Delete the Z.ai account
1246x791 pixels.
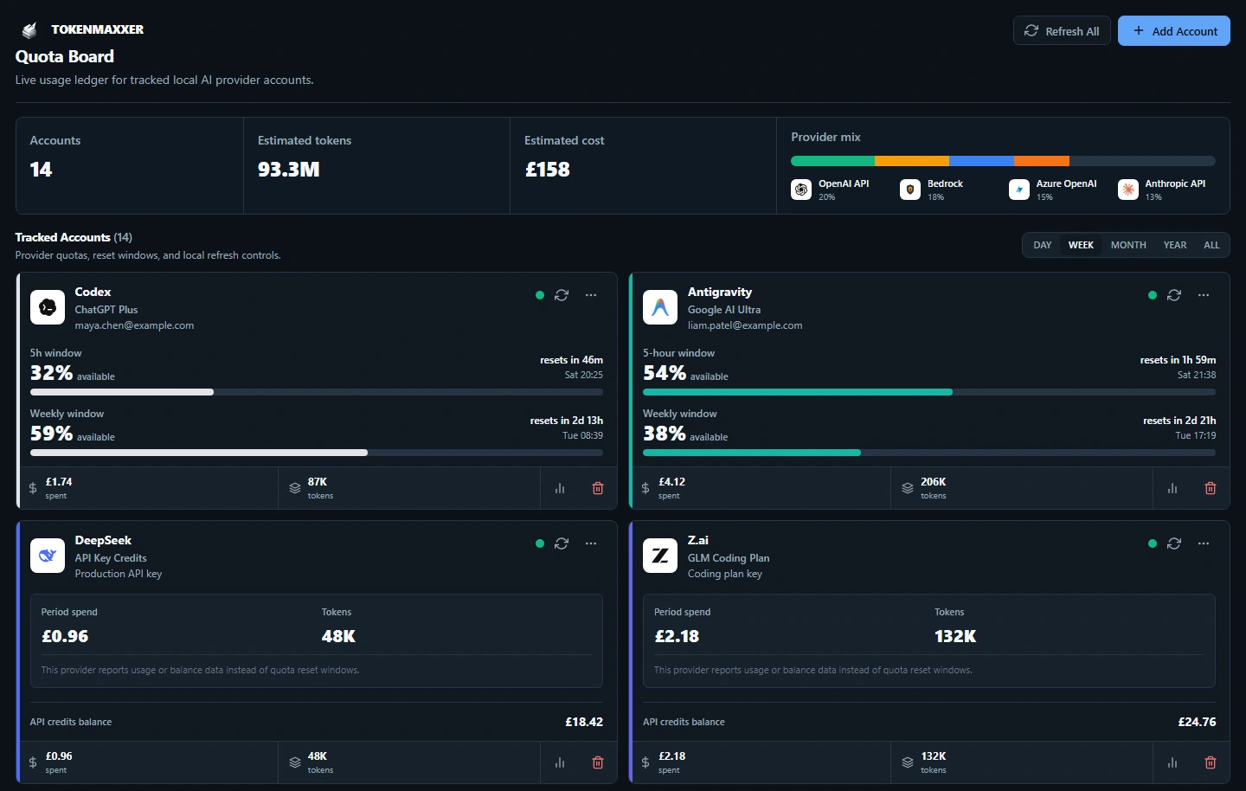click(x=1211, y=762)
